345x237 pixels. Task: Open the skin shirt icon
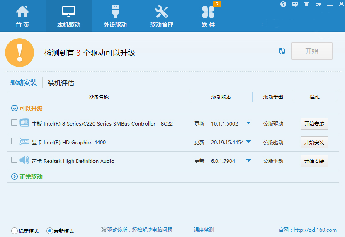click(x=306, y=4)
